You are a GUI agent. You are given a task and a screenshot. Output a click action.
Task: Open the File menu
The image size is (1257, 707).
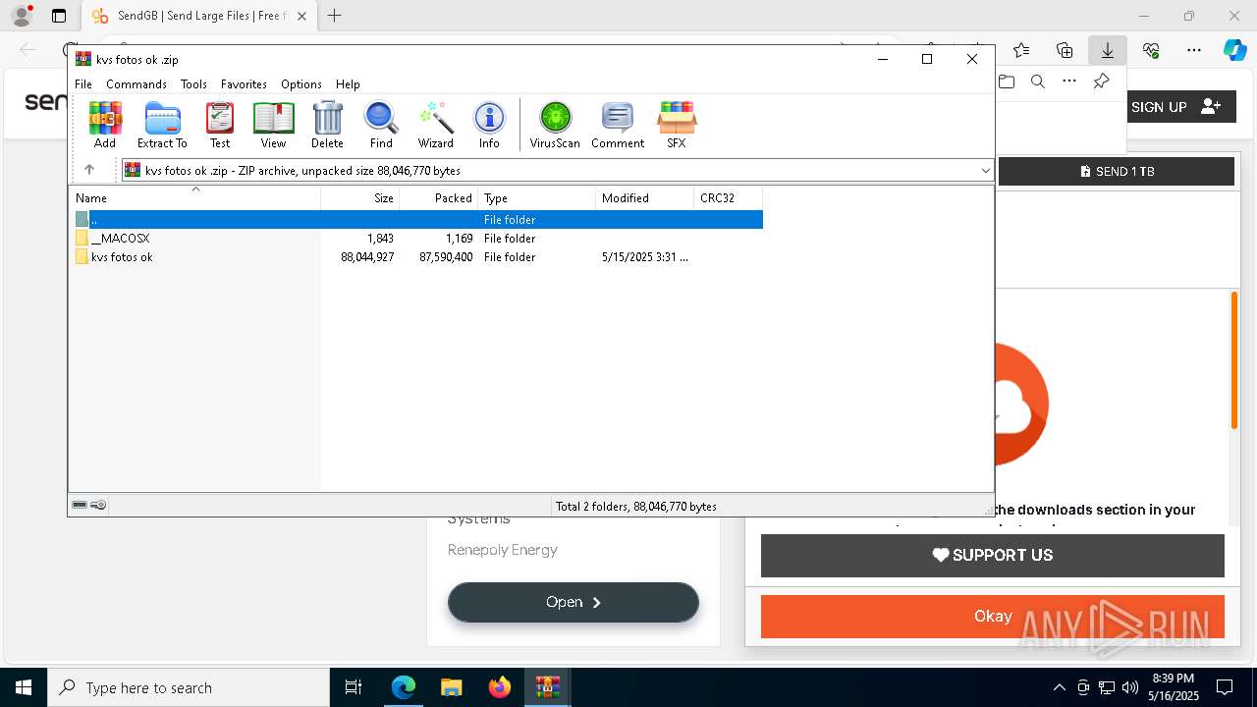tap(83, 84)
